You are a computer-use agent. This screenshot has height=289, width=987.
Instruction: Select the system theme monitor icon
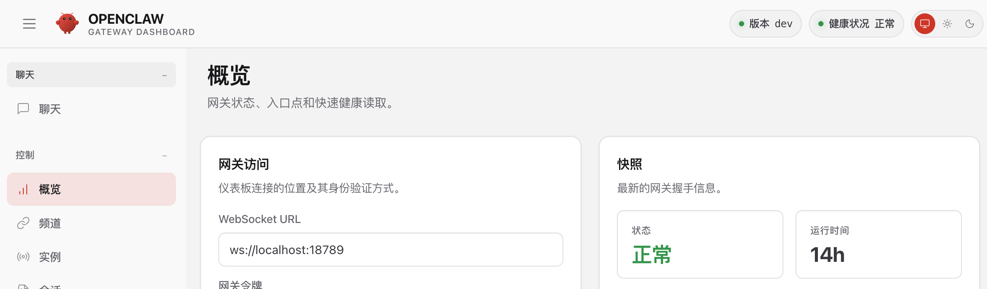pos(925,24)
